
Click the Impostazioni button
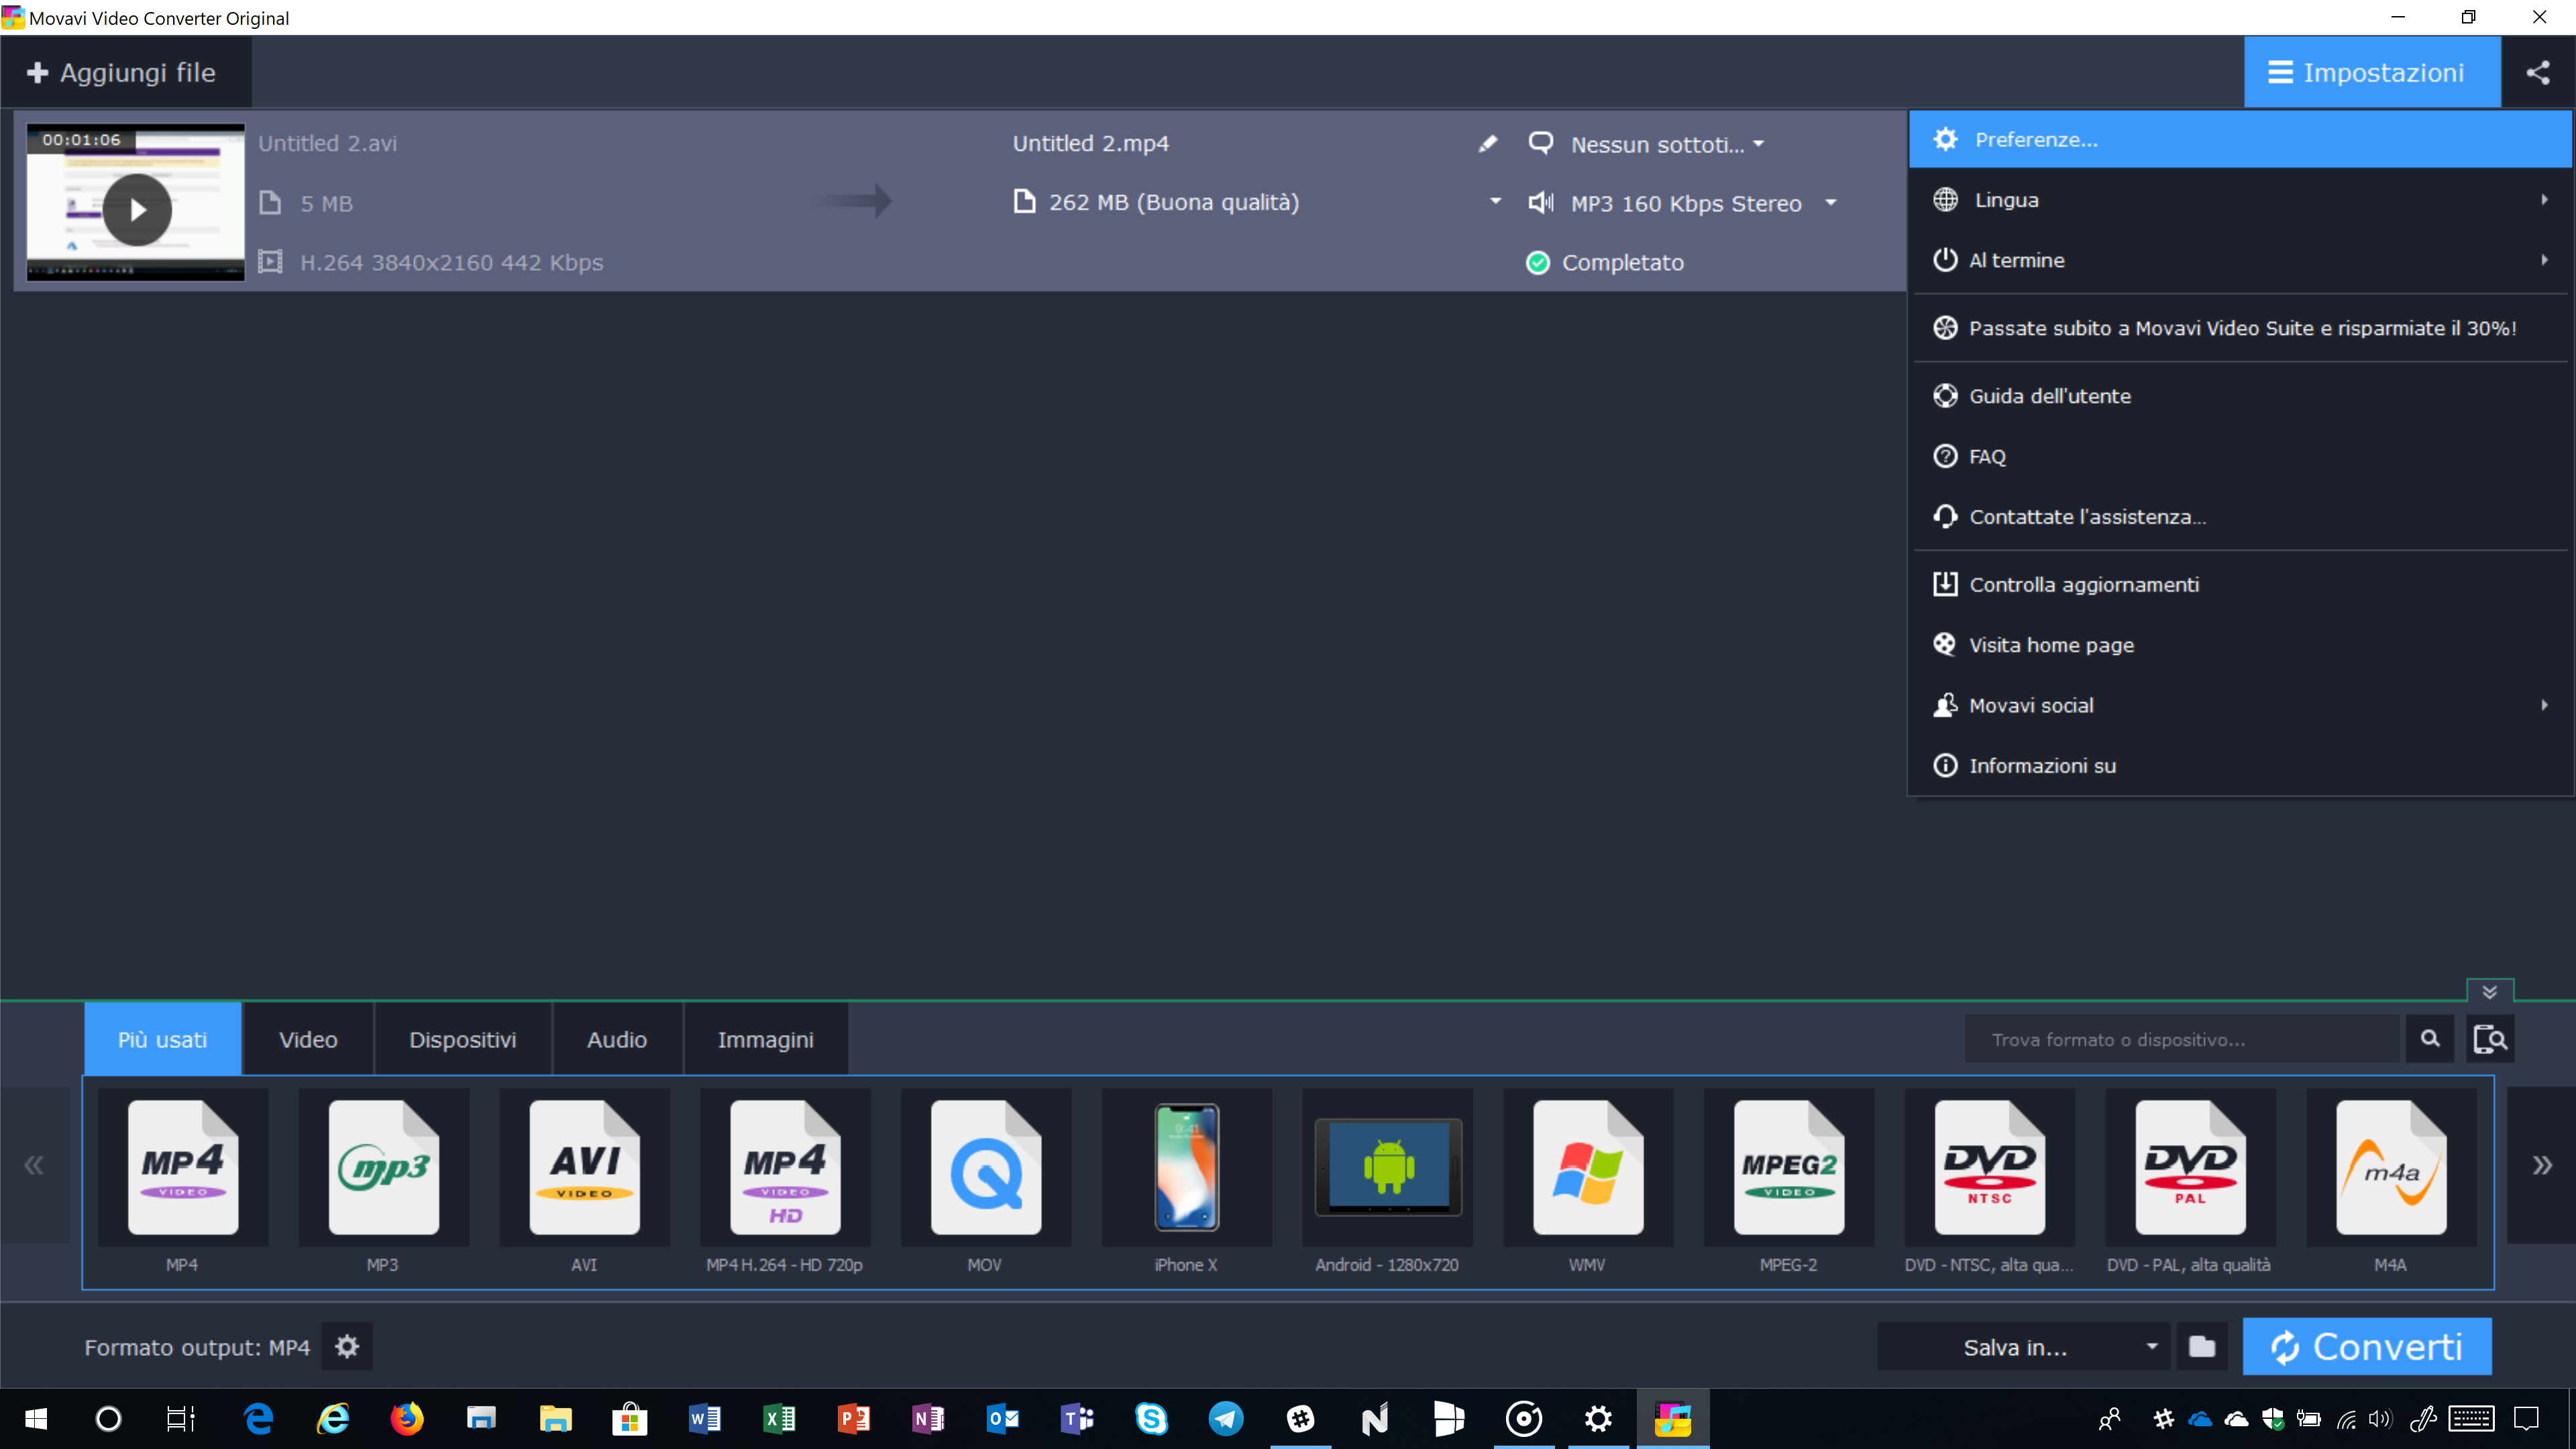click(x=2372, y=72)
